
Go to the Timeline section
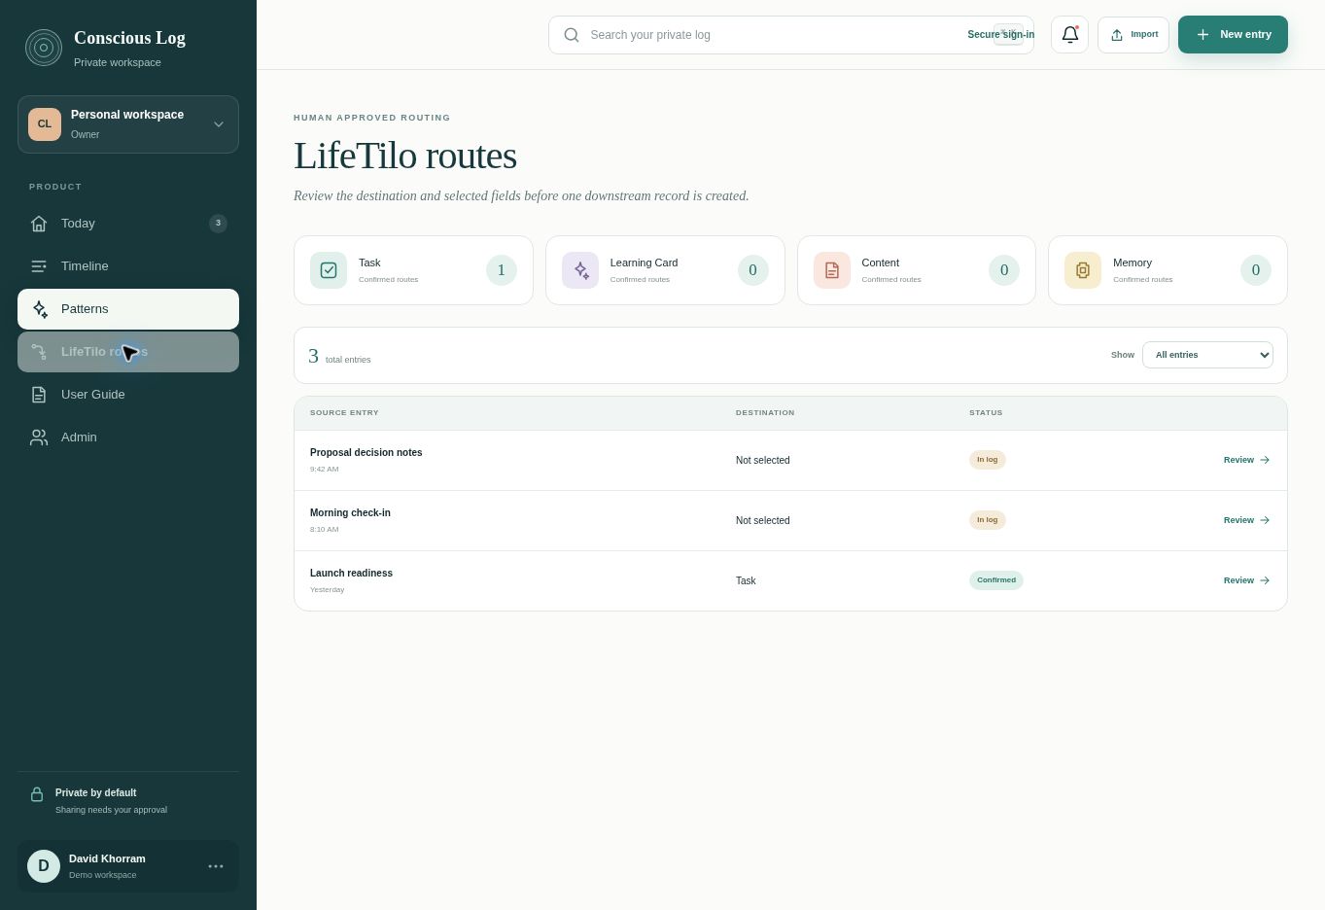pyautogui.click(x=128, y=266)
